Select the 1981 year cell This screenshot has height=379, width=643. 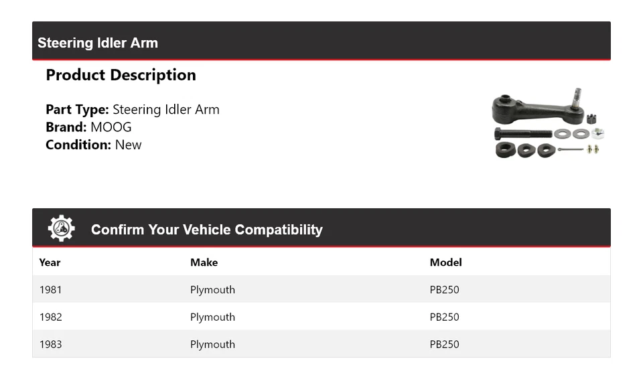[x=50, y=290]
